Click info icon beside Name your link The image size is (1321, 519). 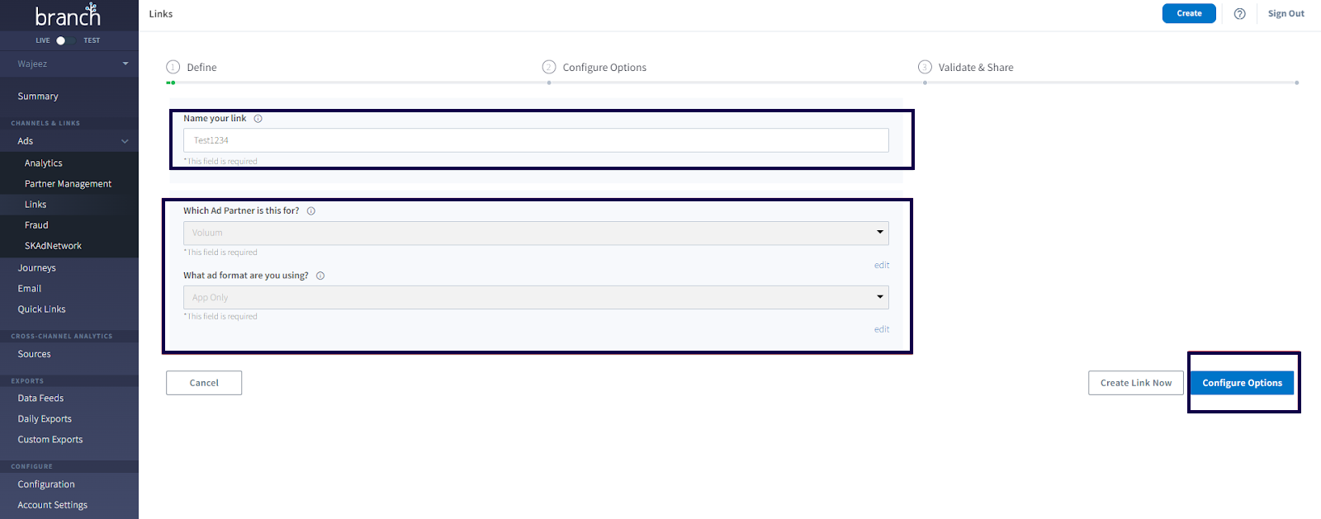tap(258, 119)
